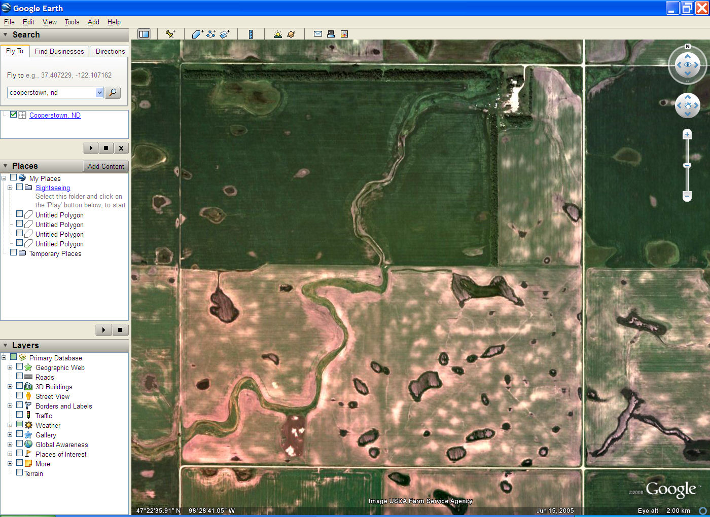Image resolution: width=710 pixels, height=517 pixels.
Task: Check the Sightseeing folder checkbox
Action: pos(19,187)
